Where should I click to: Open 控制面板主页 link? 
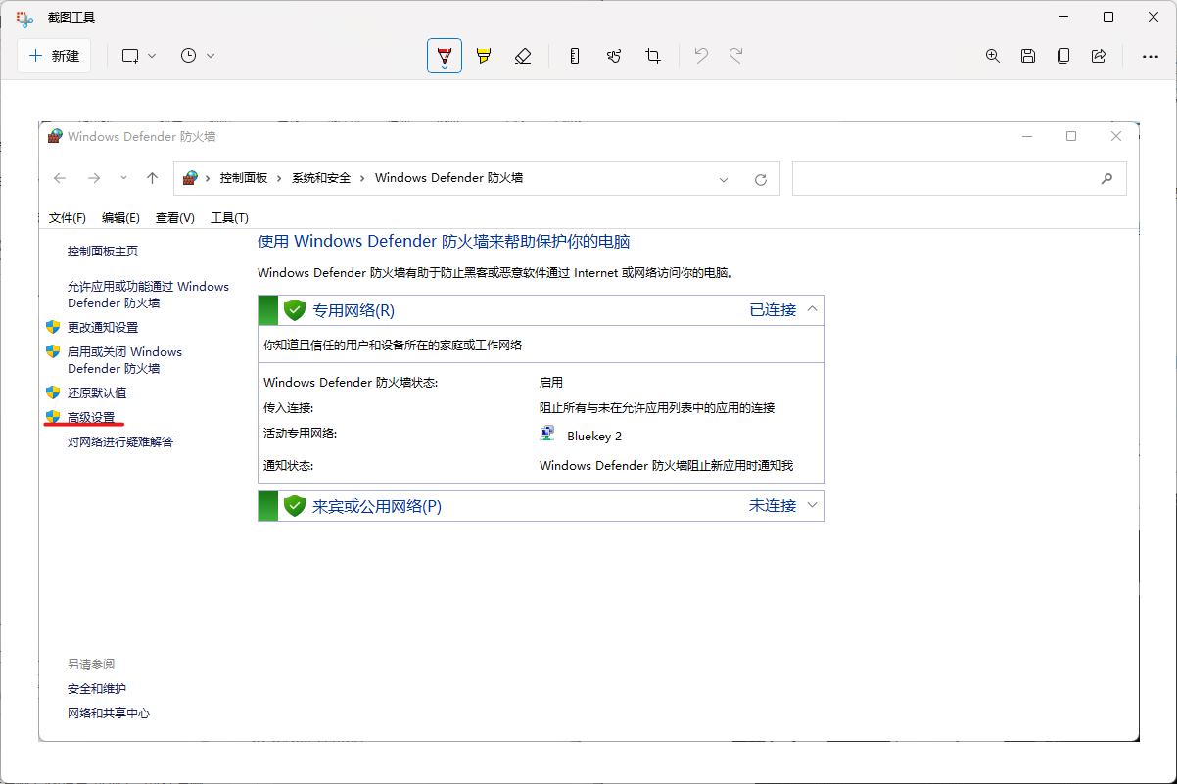[x=103, y=251]
